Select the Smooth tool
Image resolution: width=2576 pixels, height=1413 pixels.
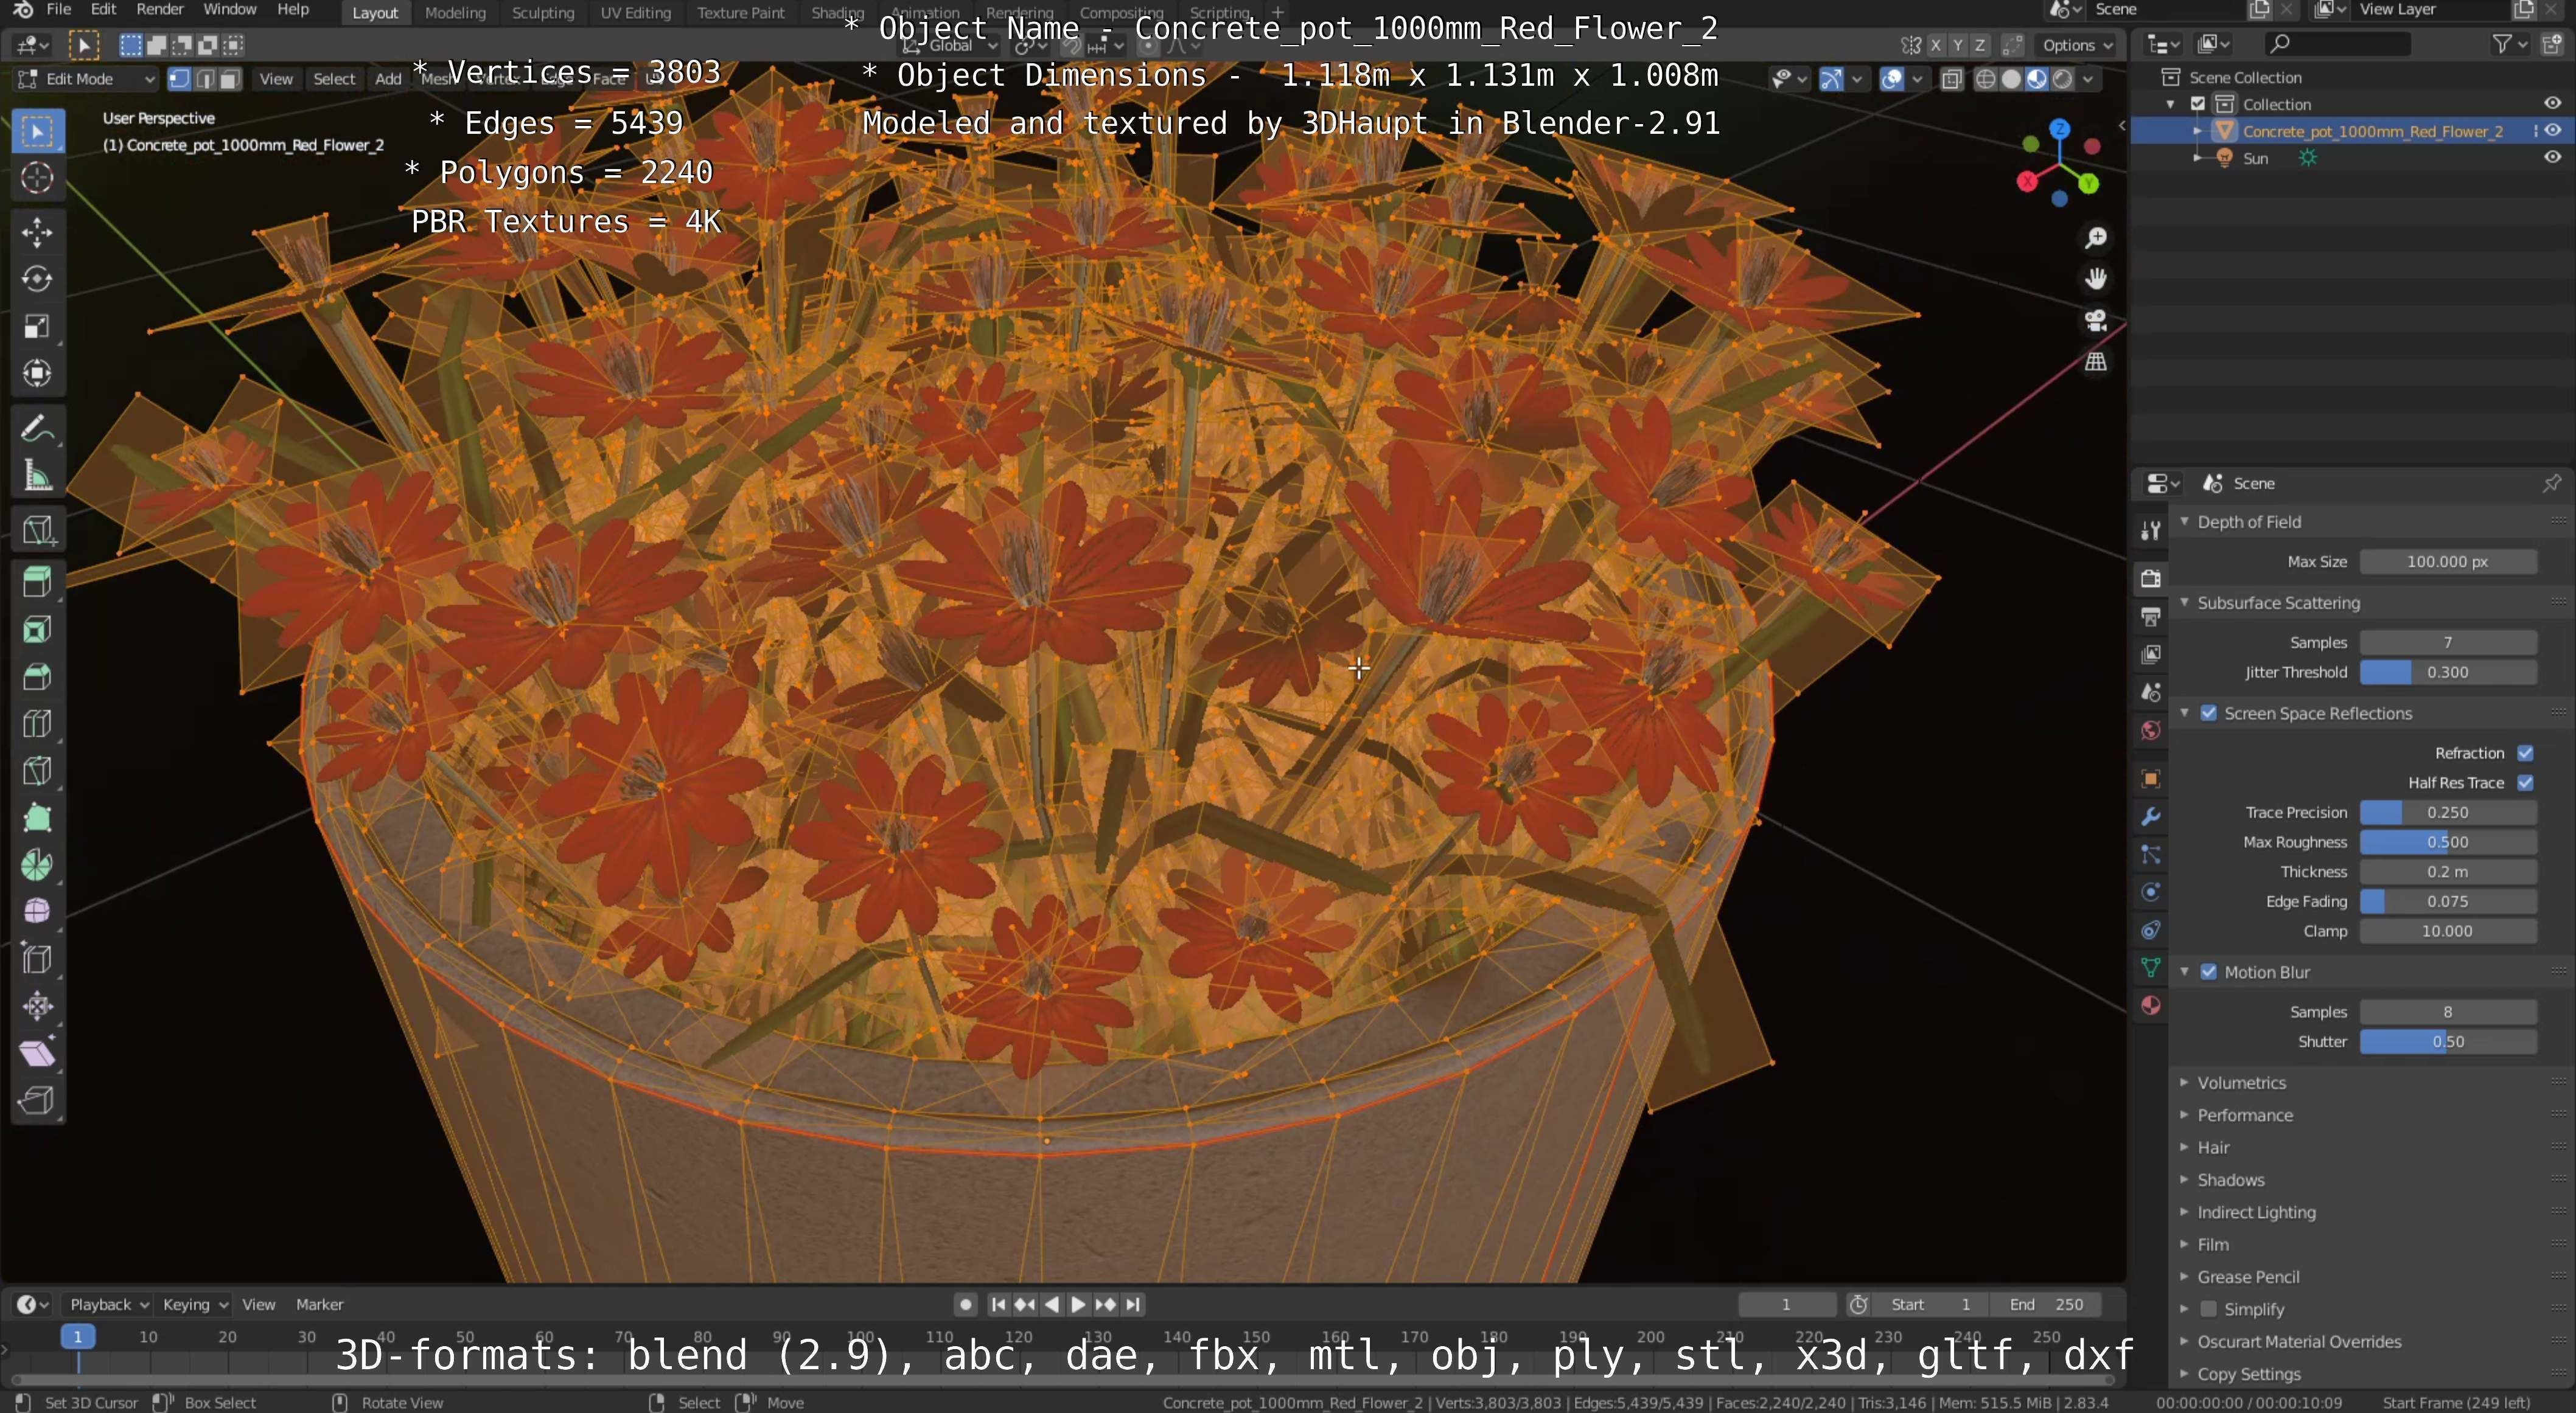pyautogui.click(x=37, y=912)
